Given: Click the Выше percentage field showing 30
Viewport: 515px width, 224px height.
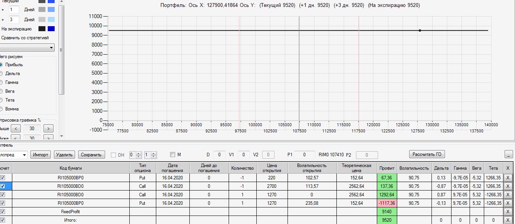Looking at the screenshot, I should pos(32,129).
